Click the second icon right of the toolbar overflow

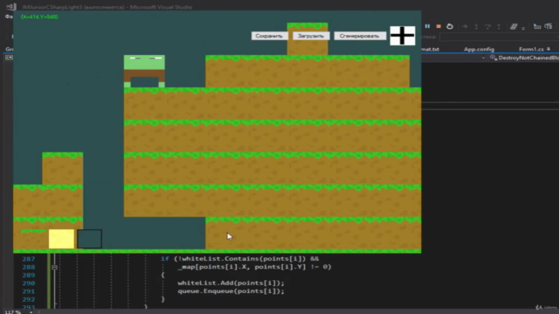(549, 26)
